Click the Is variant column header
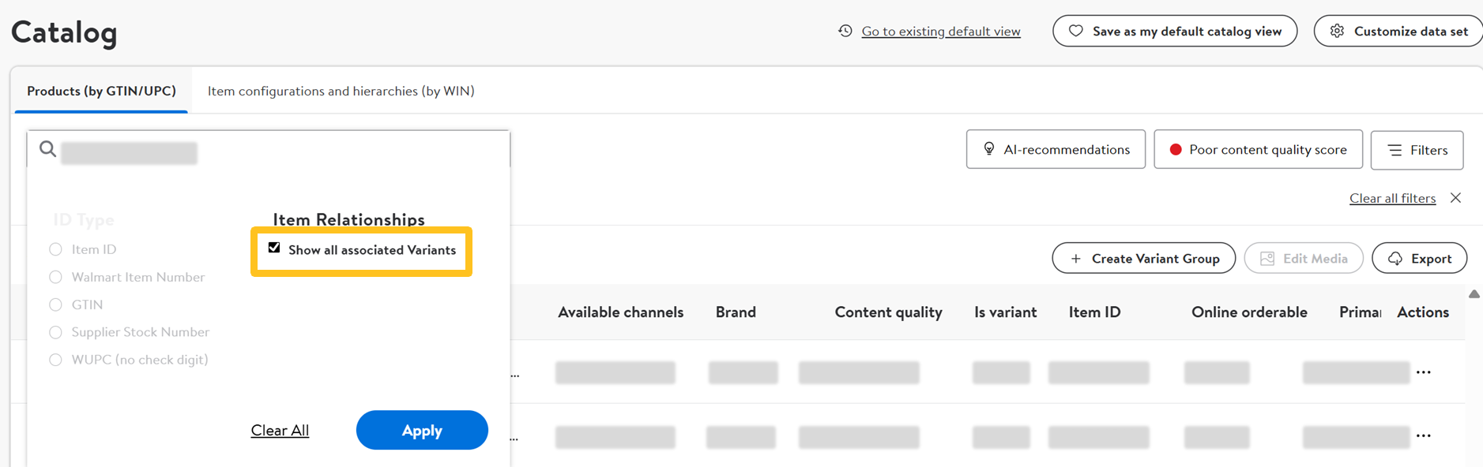Image resolution: width=1483 pixels, height=467 pixels. [1005, 312]
